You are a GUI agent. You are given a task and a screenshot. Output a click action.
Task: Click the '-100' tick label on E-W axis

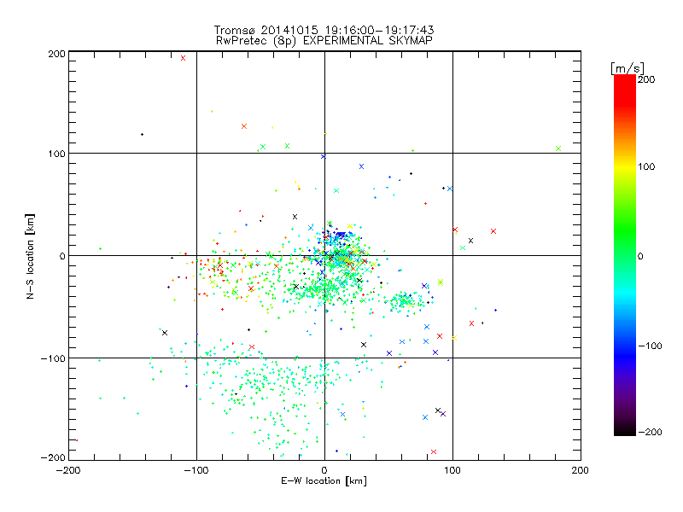[196, 470]
